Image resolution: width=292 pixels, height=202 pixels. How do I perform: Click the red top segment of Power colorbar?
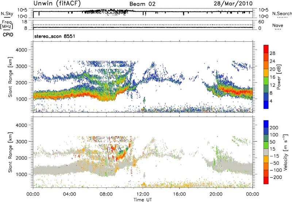pos(266,49)
